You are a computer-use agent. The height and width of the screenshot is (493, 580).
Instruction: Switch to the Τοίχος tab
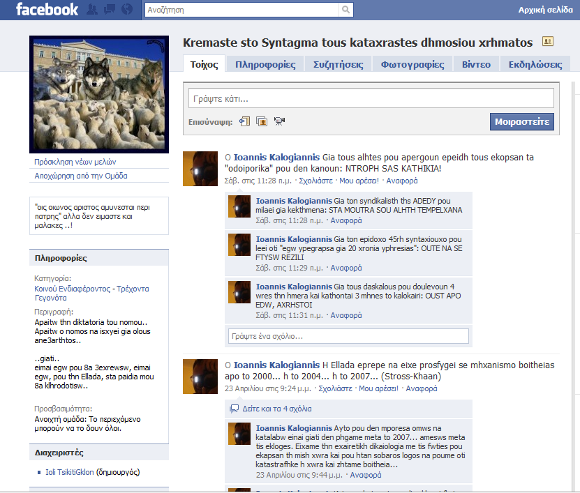205,64
